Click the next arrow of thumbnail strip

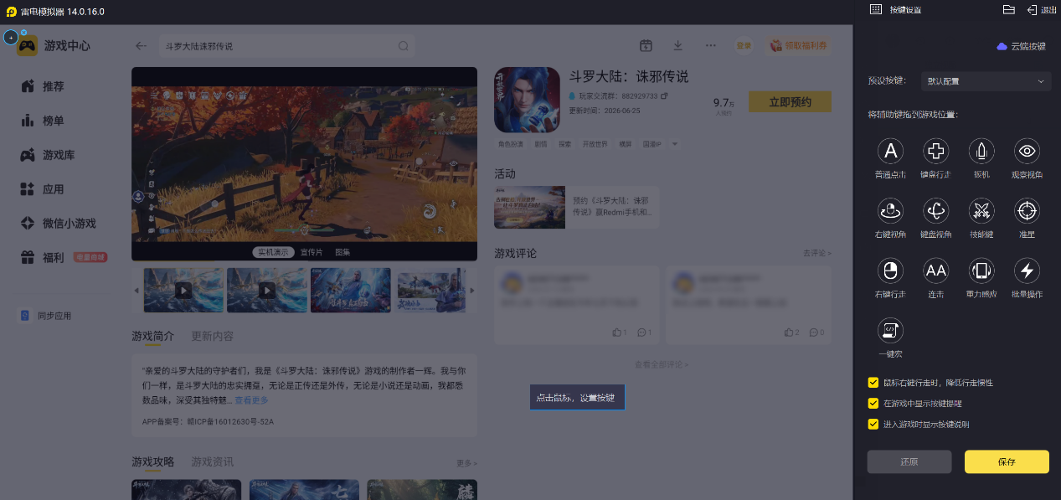pyautogui.click(x=471, y=291)
